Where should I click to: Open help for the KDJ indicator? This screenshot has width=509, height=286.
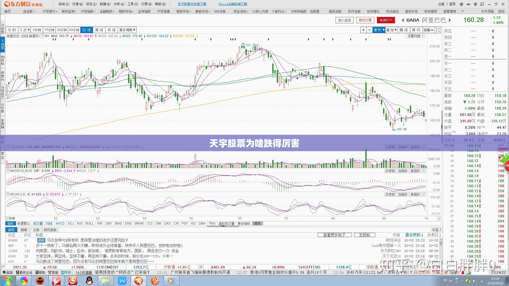[x=8, y=194]
